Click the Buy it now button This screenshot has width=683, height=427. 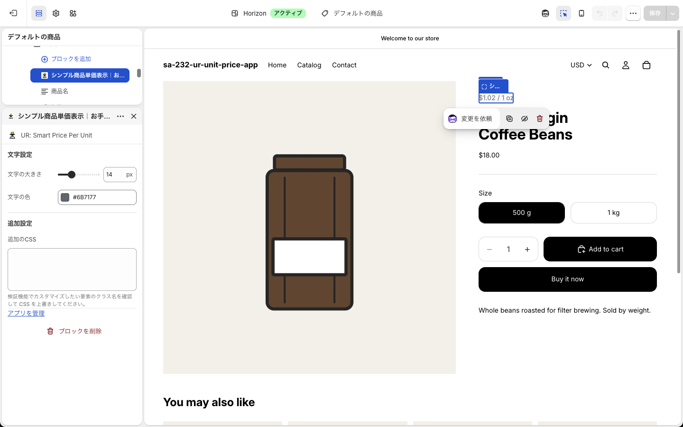[568, 279]
